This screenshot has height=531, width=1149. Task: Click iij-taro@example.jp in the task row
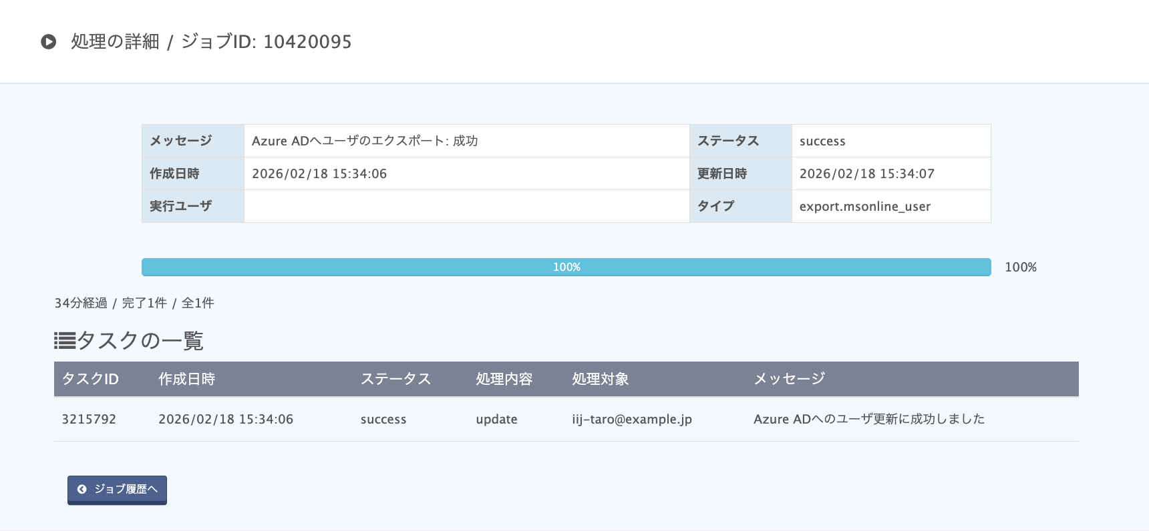click(x=632, y=419)
